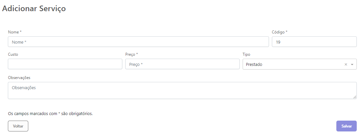Click the Código field label
Viewport: 362px width, 137px height.
pyautogui.click(x=279, y=32)
